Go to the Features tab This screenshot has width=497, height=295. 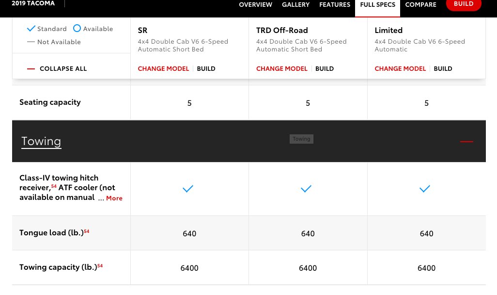[x=335, y=5]
